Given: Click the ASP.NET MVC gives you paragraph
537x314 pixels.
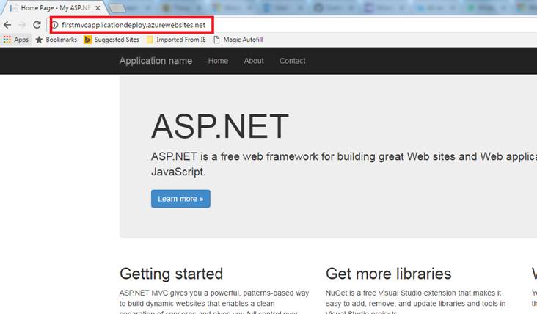Looking at the screenshot, I should point(214,303).
